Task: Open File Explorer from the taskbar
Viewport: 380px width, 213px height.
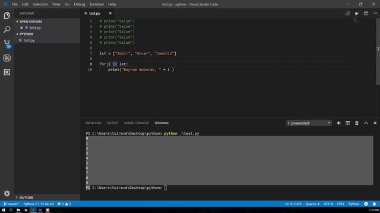Action: coord(18,210)
